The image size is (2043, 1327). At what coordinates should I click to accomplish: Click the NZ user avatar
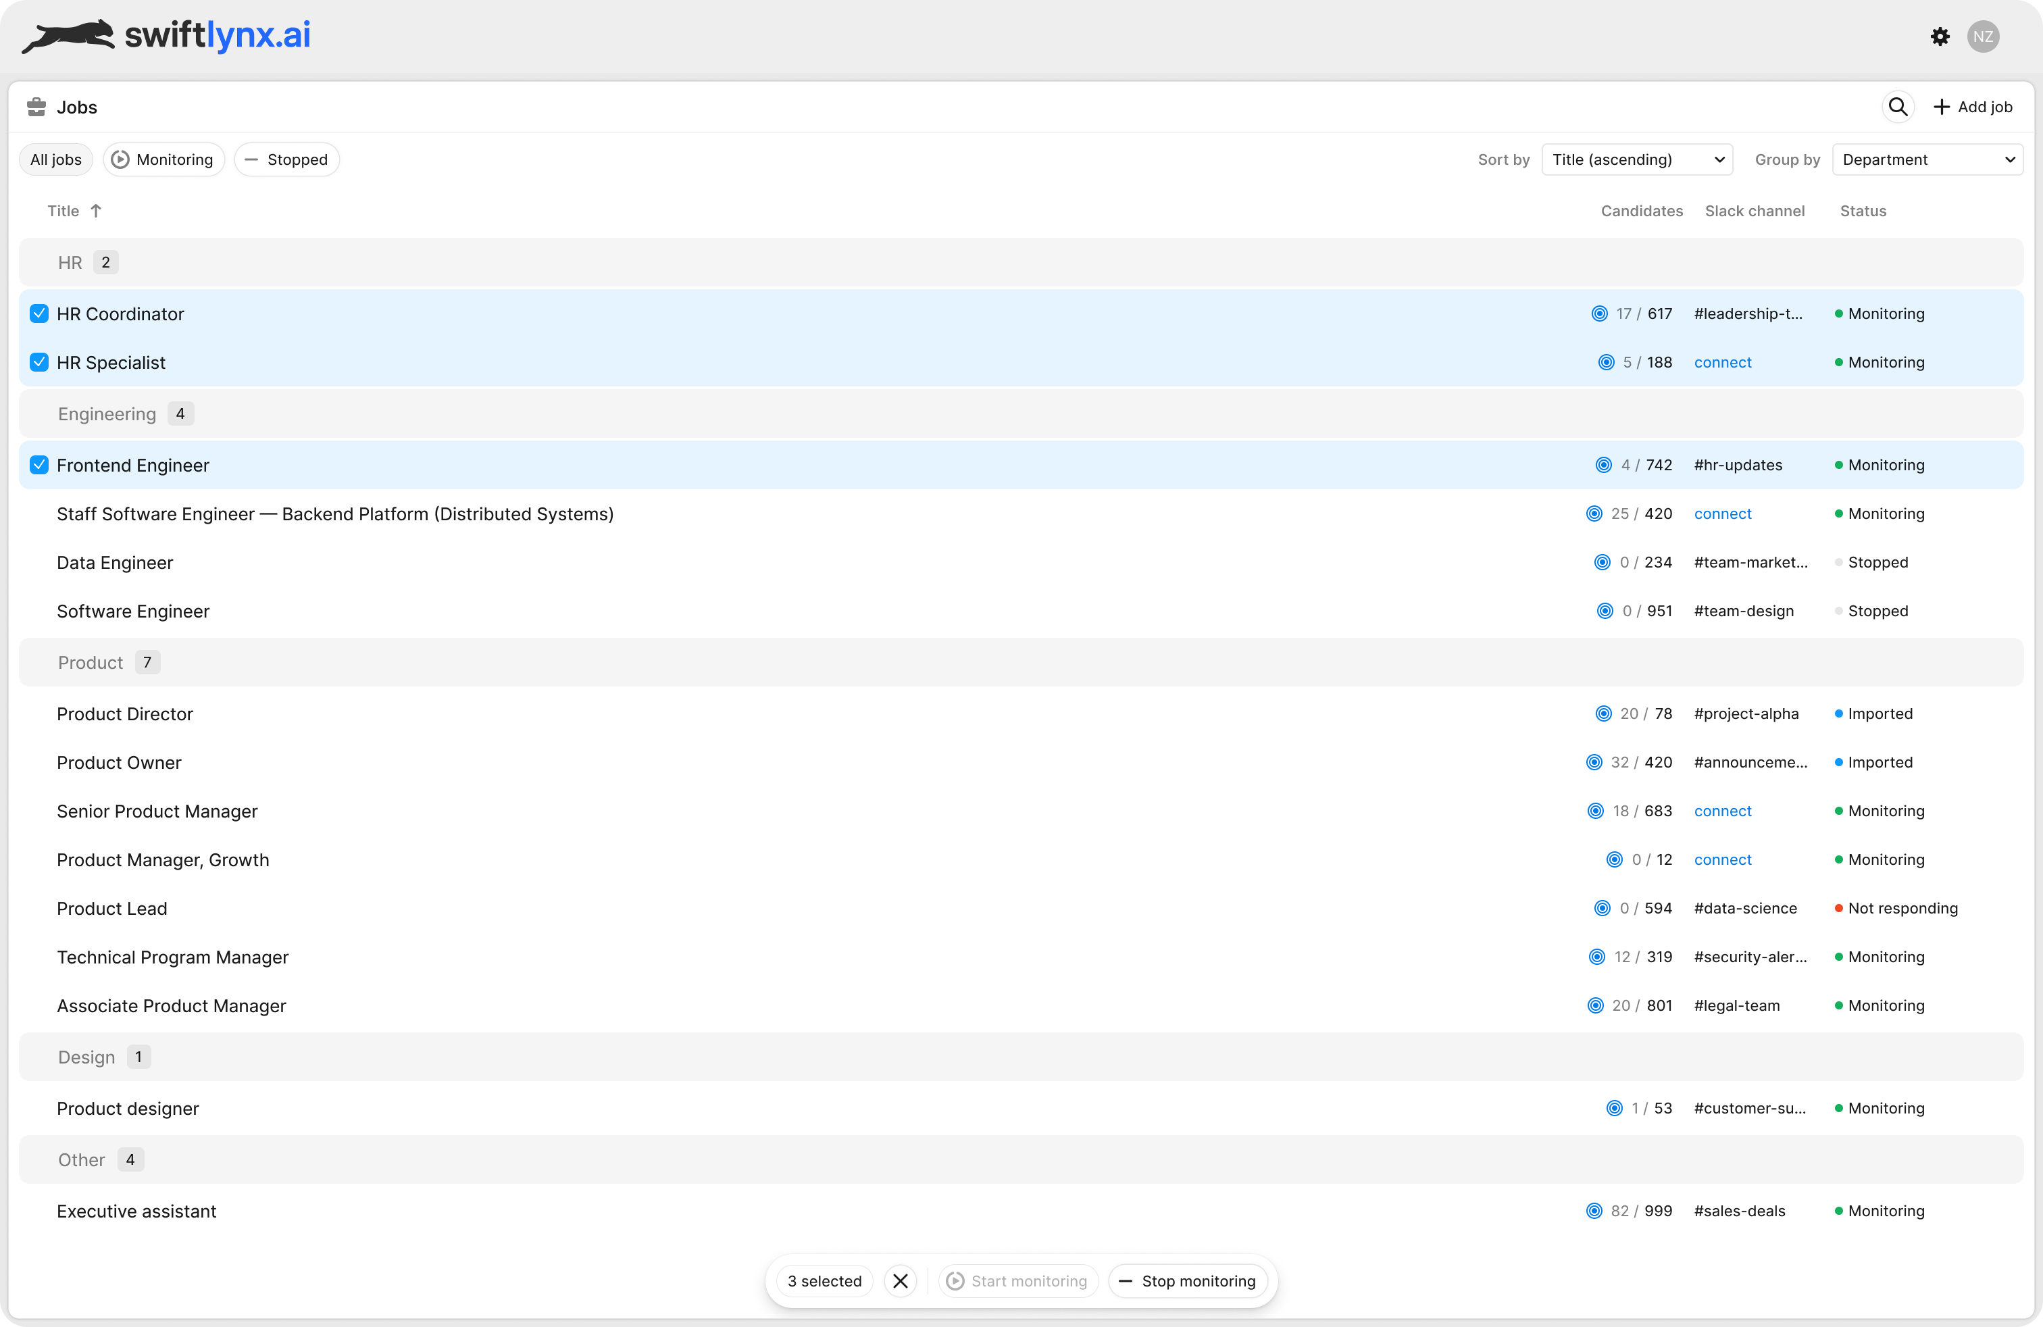(x=1982, y=36)
